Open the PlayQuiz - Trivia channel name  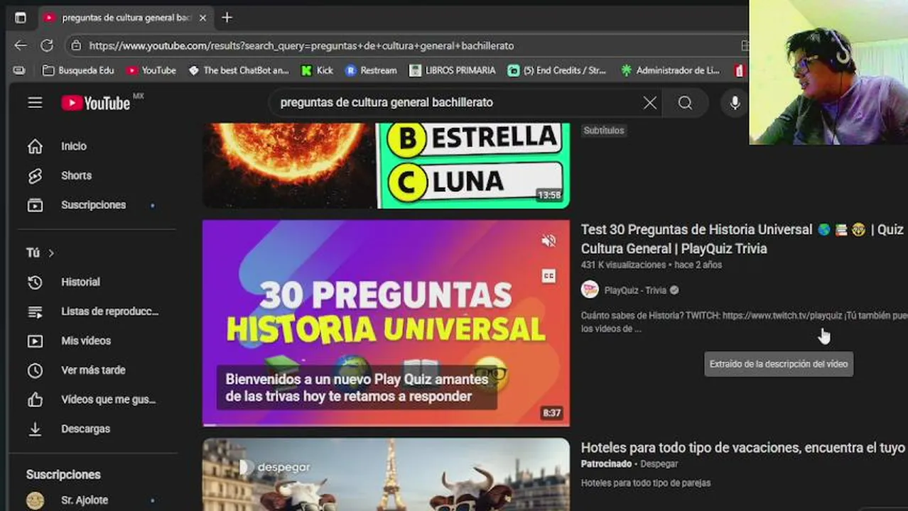[635, 290]
